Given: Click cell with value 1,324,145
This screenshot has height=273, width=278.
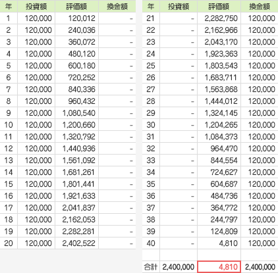Looking at the screenshot, I should coord(219,113).
